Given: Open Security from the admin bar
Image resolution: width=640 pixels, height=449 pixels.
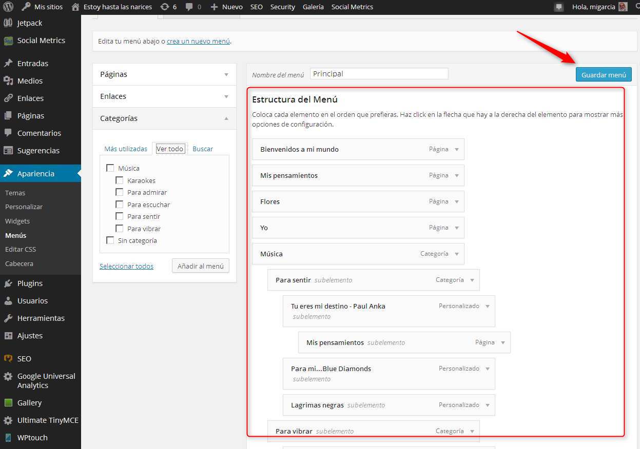Looking at the screenshot, I should pyautogui.click(x=282, y=7).
